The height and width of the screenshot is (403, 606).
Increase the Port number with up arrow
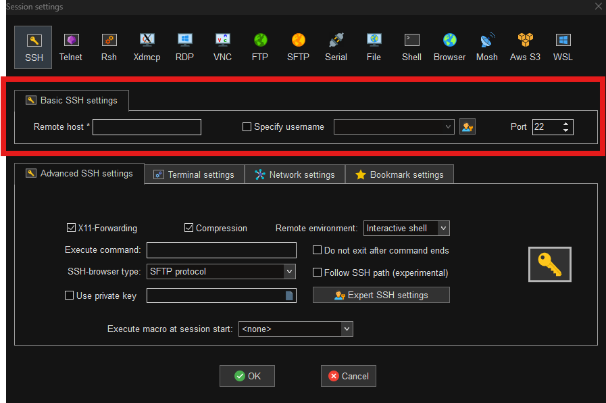click(x=566, y=123)
